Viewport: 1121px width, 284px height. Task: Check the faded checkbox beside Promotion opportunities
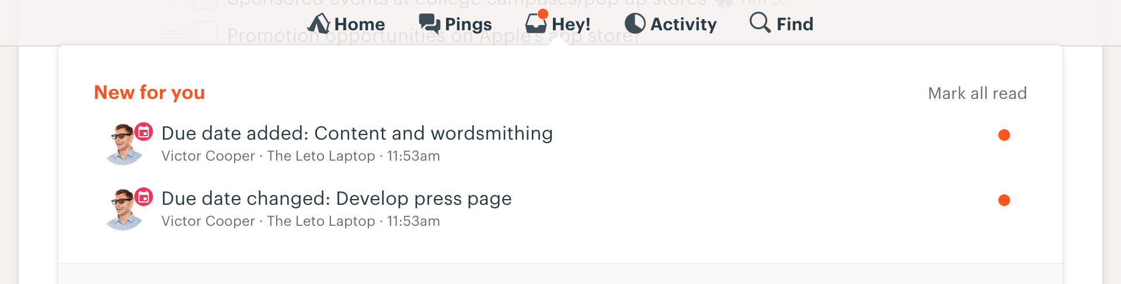click(204, 34)
